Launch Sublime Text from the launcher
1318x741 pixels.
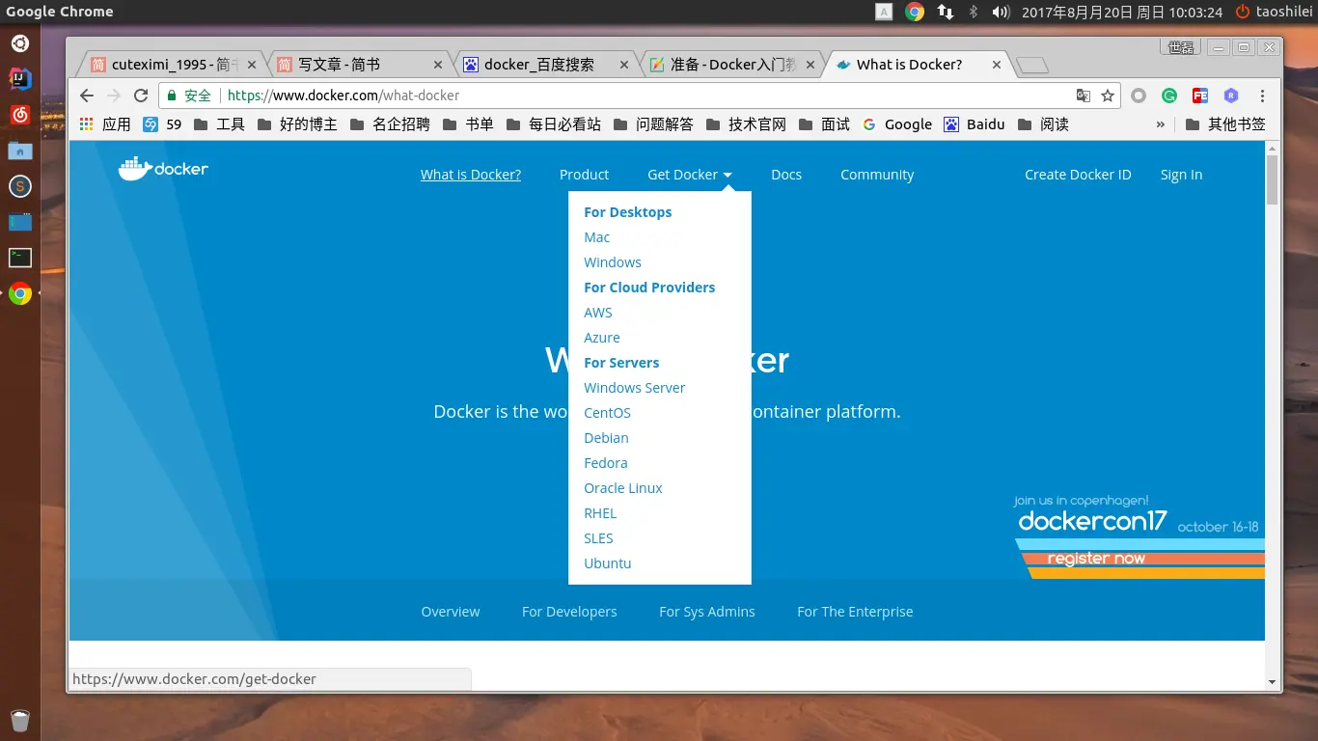coord(20,186)
